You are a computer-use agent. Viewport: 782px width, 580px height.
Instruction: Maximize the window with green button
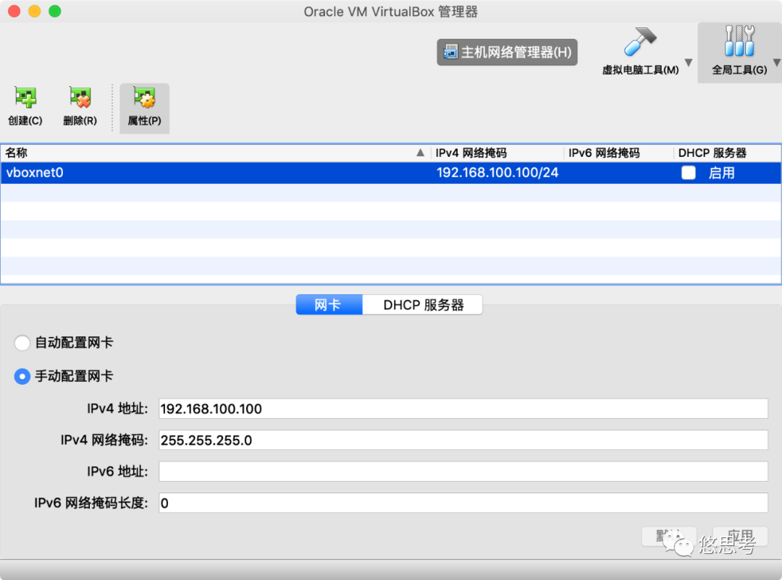click(55, 11)
